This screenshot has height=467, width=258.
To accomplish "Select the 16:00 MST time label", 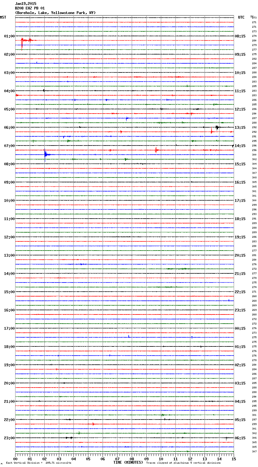I will (9, 310).
